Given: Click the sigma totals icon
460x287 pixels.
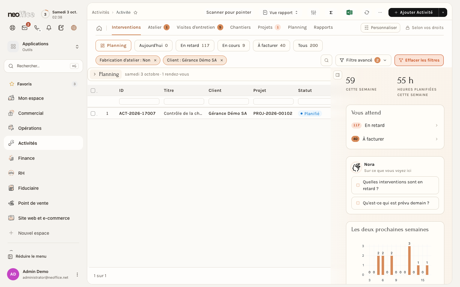Looking at the screenshot, I should [x=331, y=12].
